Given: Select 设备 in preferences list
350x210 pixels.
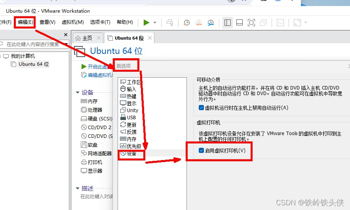Looking at the screenshot, I should click(128, 153).
